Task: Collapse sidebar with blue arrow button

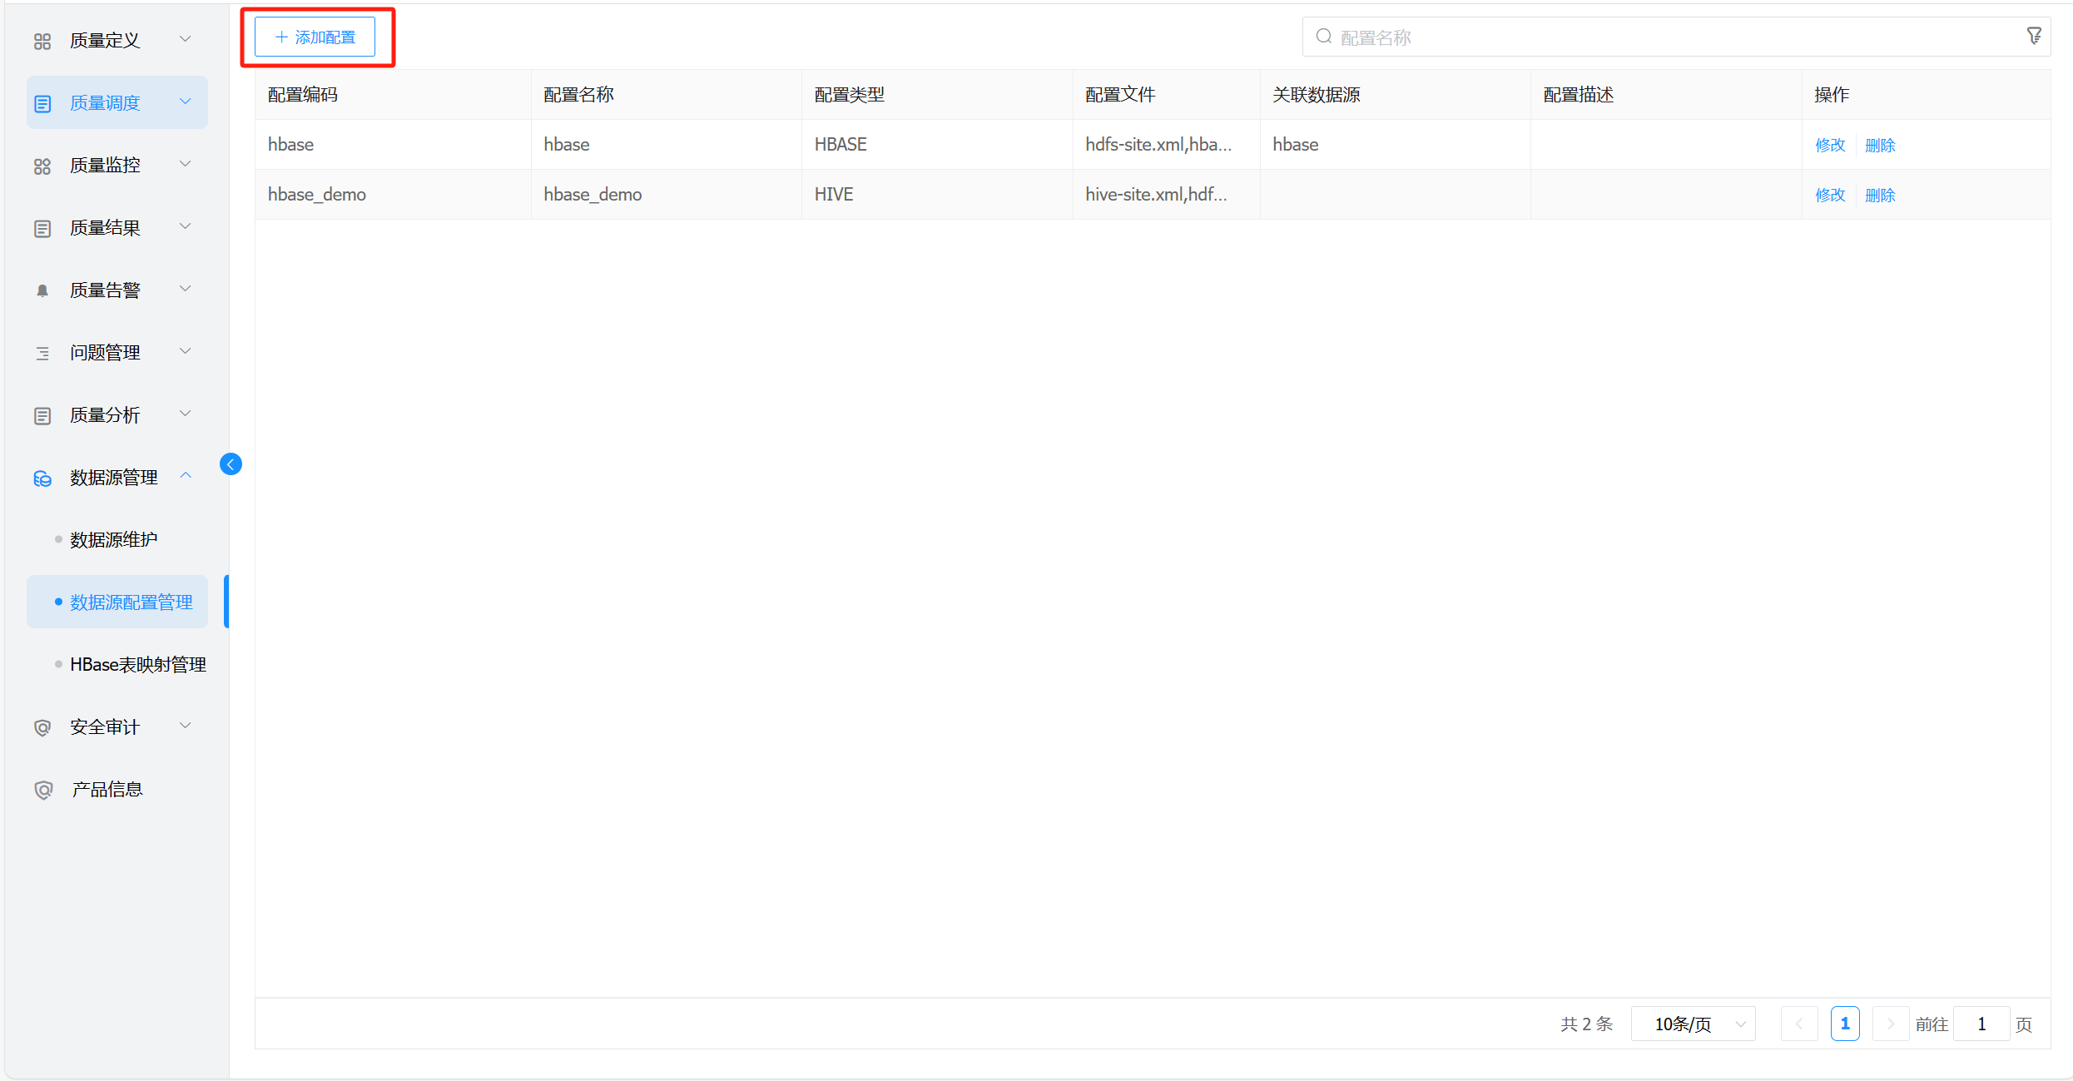Action: click(x=231, y=464)
